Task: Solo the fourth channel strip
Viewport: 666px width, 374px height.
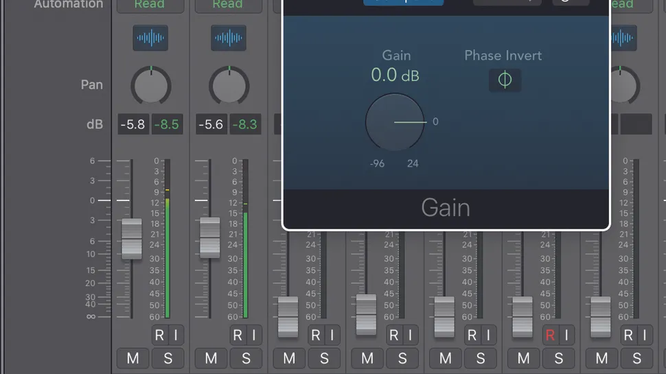Action: tap(402, 358)
